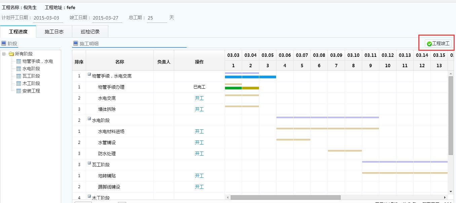Click the 已完工 status for 物管手续办理
The width and height of the screenshot is (456, 203).
(199, 87)
